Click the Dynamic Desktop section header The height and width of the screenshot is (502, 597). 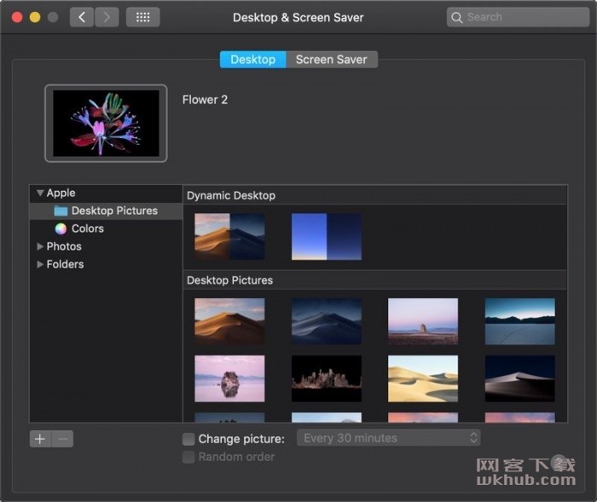point(374,195)
